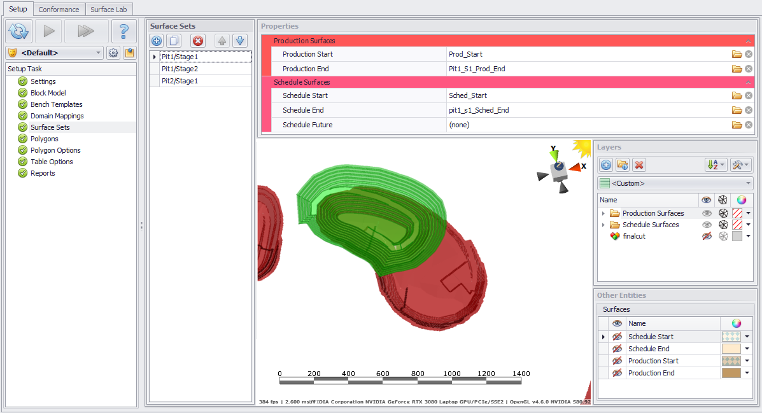Toggle wireframe for finalcut layer
This screenshot has height=413, width=762.
pos(723,236)
